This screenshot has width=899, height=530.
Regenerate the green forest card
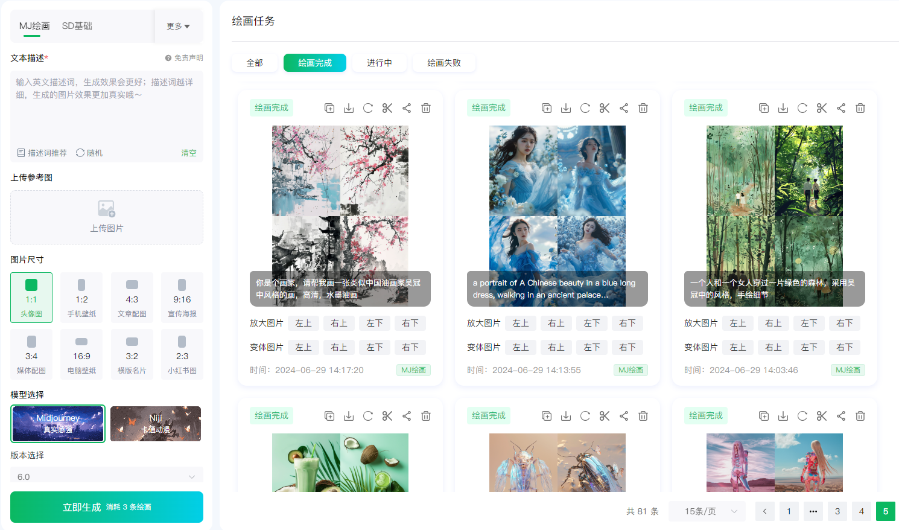802,108
